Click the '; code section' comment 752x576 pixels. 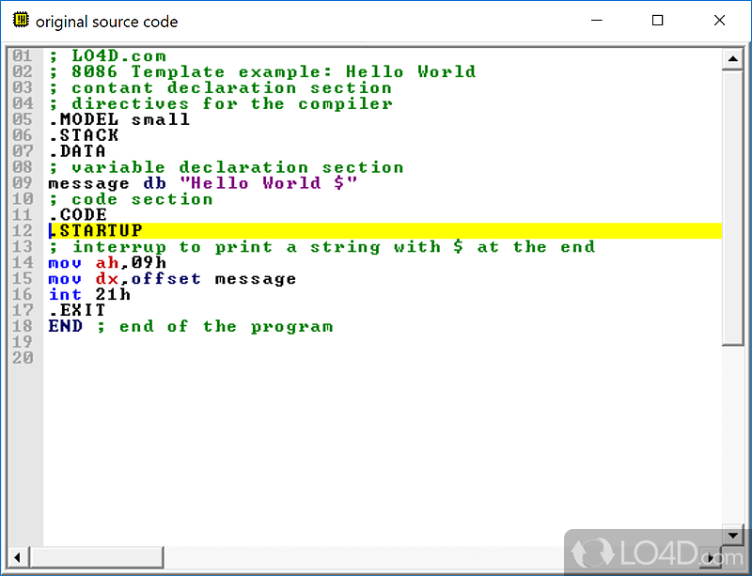(131, 199)
